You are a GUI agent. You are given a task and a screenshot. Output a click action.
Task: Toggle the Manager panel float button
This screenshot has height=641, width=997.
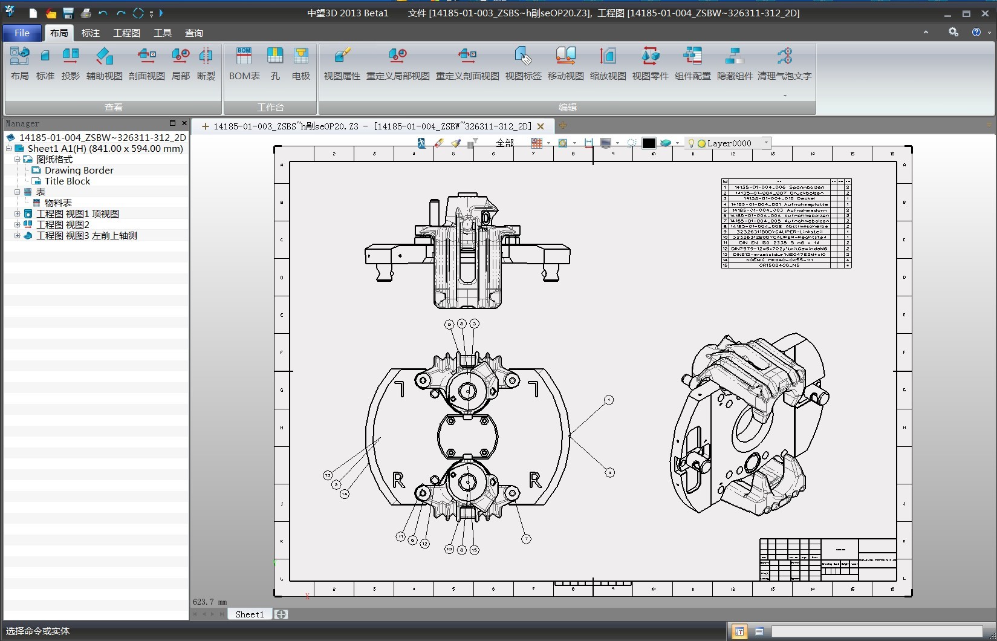click(x=172, y=123)
